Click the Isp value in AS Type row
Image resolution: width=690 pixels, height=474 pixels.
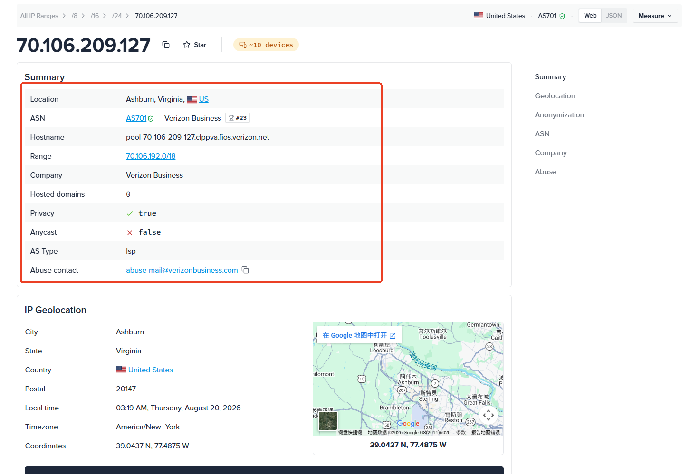131,251
